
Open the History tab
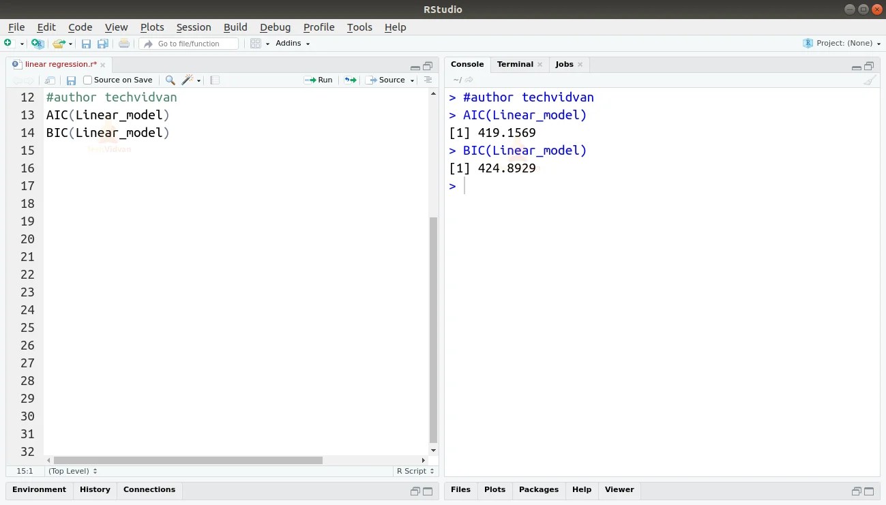(x=95, y=489)
